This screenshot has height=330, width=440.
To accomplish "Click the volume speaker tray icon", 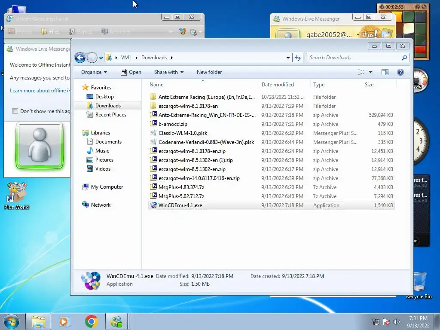I will pos(396,322).
